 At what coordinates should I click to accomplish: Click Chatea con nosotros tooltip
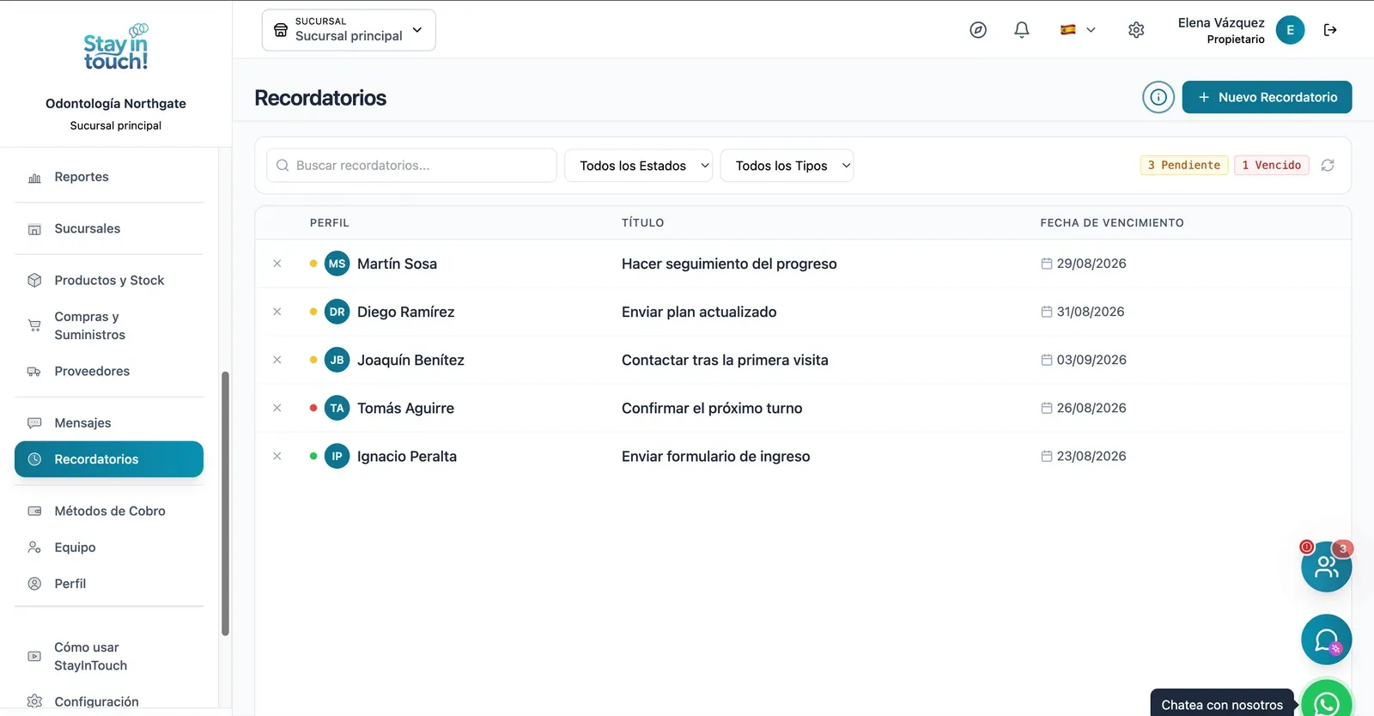[x=1222, y=704]
